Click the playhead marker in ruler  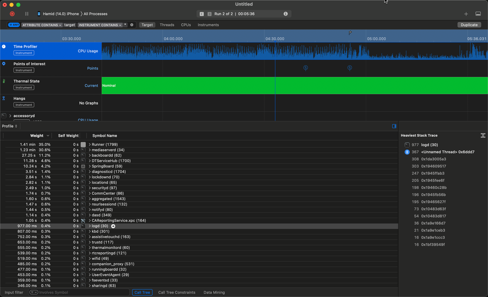point(350,33)
